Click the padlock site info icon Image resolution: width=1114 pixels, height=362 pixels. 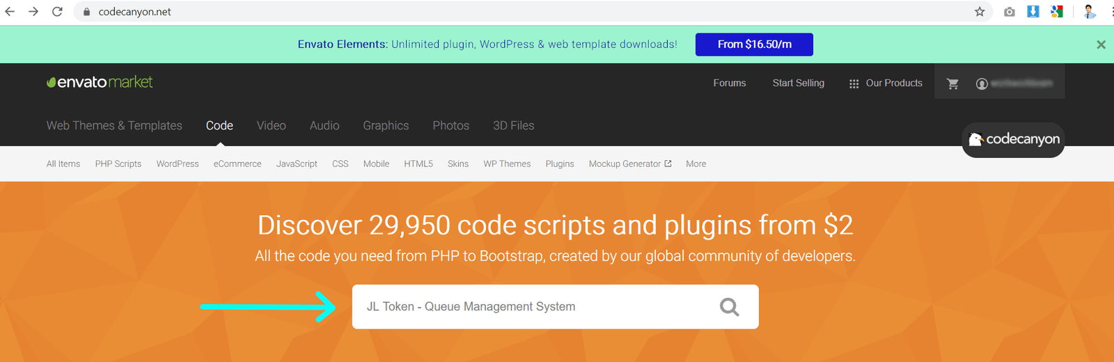87,12
